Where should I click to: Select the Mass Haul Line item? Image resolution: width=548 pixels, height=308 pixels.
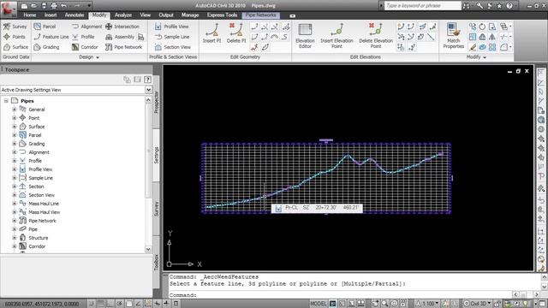[44, 204]
